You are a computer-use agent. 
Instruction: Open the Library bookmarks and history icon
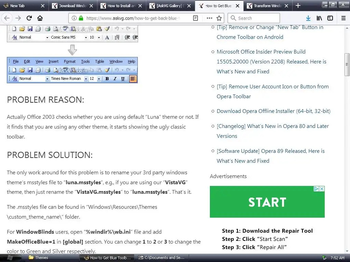coord(320,18)
